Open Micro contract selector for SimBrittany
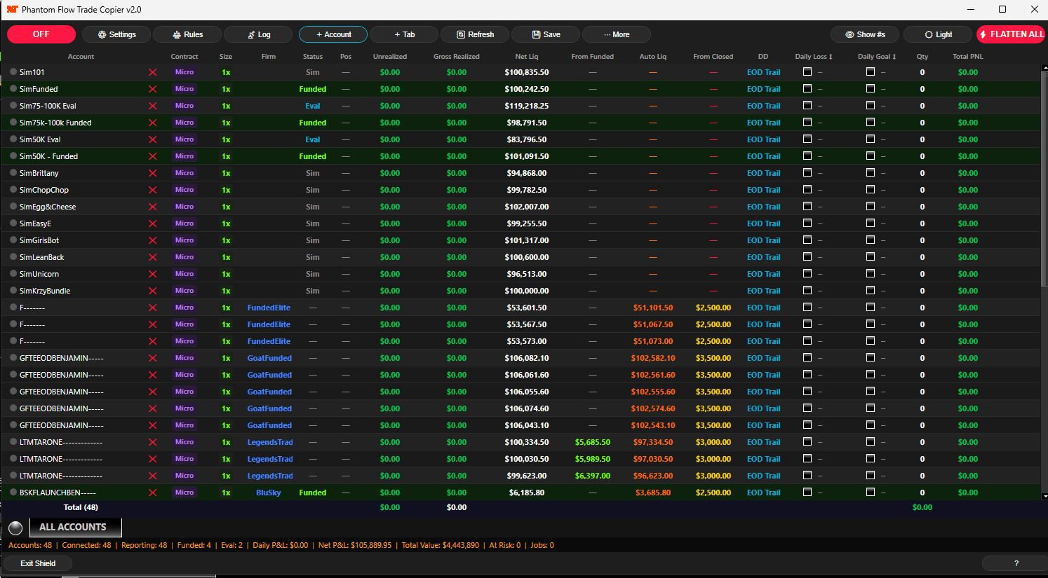 pos(184,173)
